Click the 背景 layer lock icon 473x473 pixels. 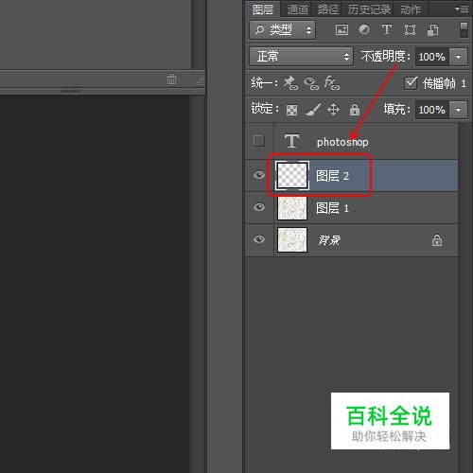click(x=437, y=240)
